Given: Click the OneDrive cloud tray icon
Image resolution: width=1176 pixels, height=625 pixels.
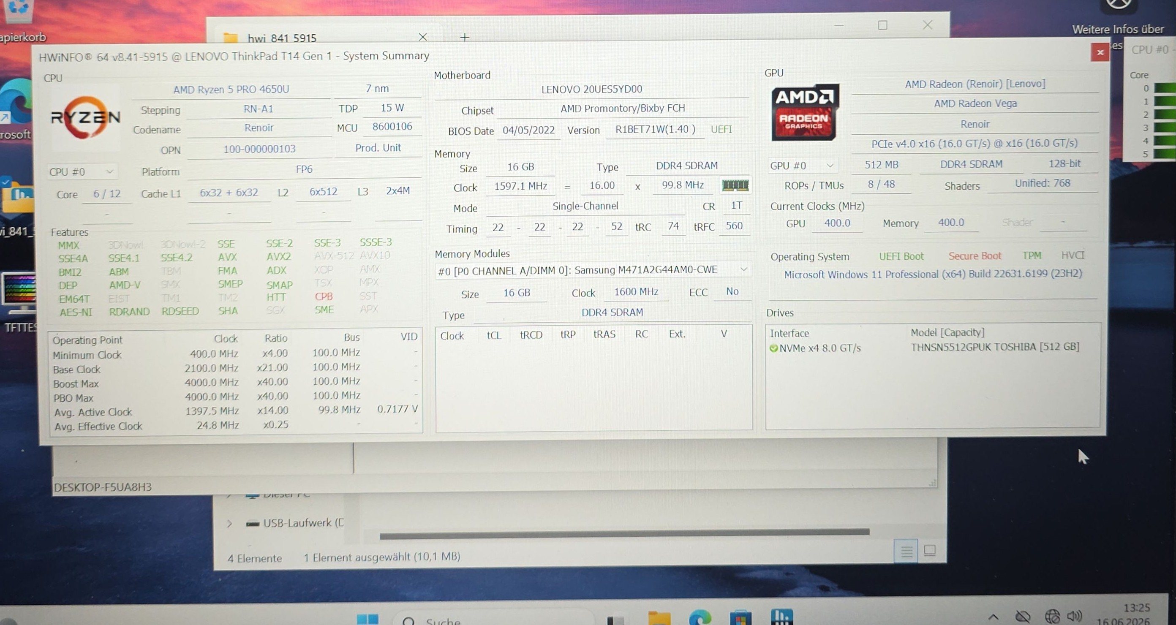Looking at the screenshot, I should [1023, 617].
